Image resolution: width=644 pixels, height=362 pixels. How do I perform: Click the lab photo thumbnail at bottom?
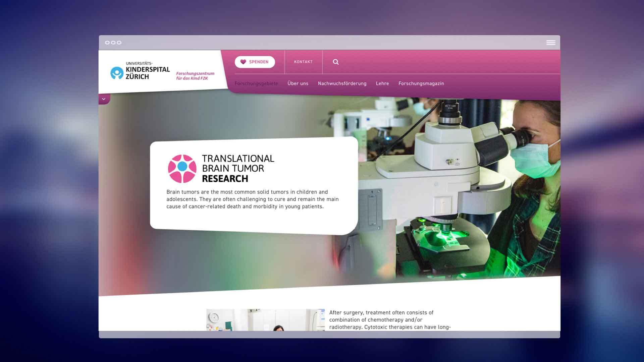coord(265,320)
